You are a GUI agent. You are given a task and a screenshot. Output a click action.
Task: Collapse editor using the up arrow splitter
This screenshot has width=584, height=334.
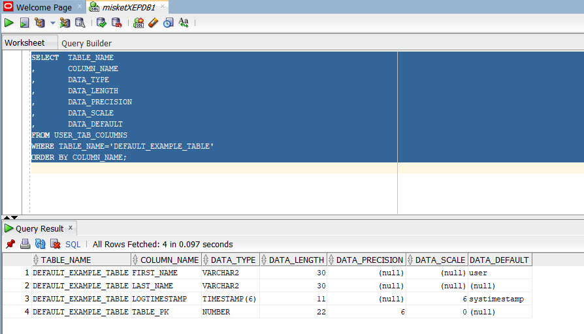[7, 218]
